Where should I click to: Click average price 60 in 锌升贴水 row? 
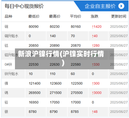73,74
